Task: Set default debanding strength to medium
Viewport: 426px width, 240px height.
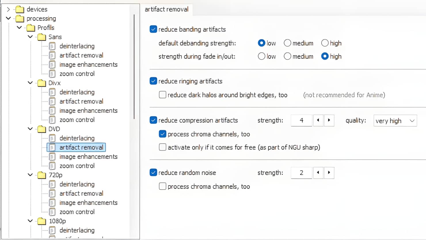Action: 288,43
